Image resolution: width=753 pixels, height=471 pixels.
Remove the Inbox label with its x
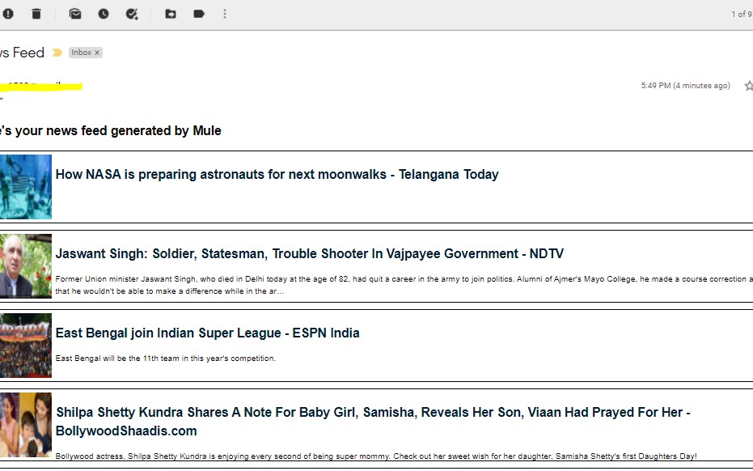coord(97,53)
